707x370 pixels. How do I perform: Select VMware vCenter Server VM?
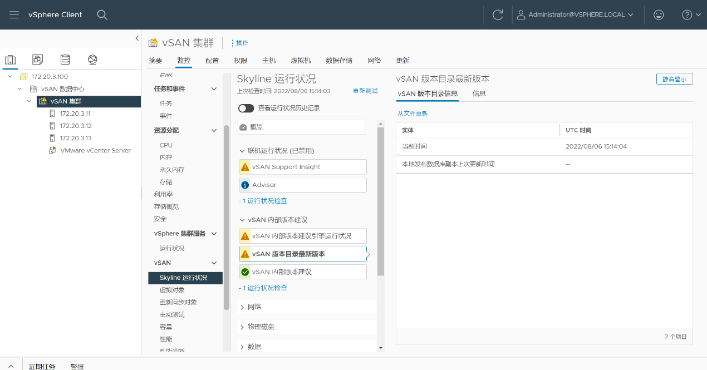tap(95, 150)
